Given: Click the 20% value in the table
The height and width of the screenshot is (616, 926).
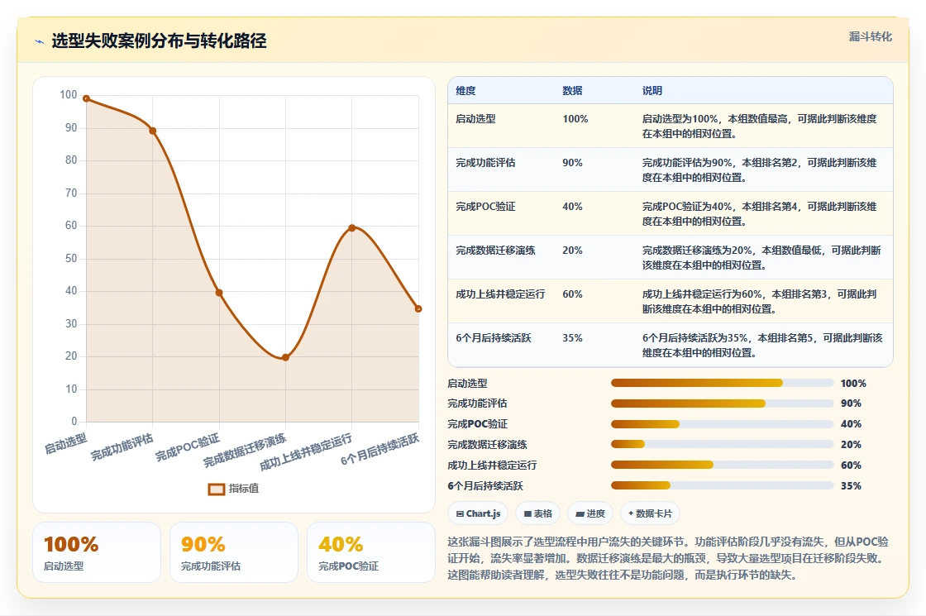Looking at the screenshot, I should (572, 250).
